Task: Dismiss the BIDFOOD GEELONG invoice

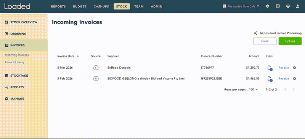Action: pos(294,79)
